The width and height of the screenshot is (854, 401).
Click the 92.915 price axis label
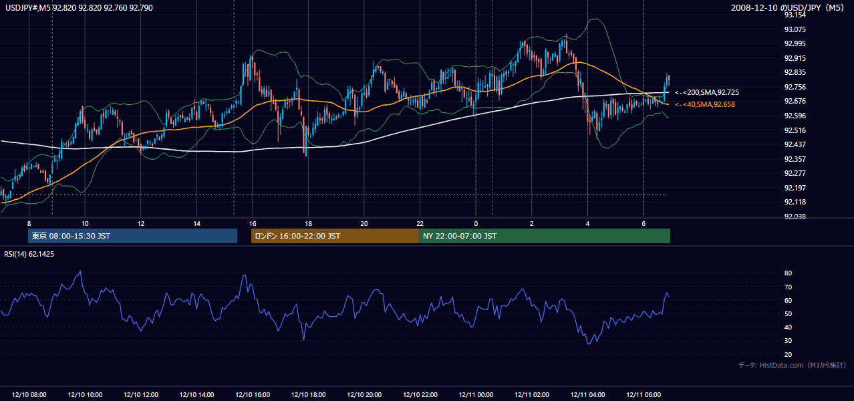[x=795, y=58]
